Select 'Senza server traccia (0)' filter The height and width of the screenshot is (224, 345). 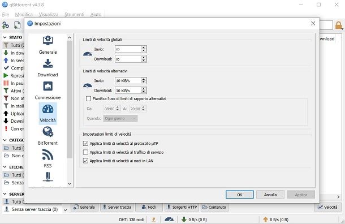[x=32, y=209]
